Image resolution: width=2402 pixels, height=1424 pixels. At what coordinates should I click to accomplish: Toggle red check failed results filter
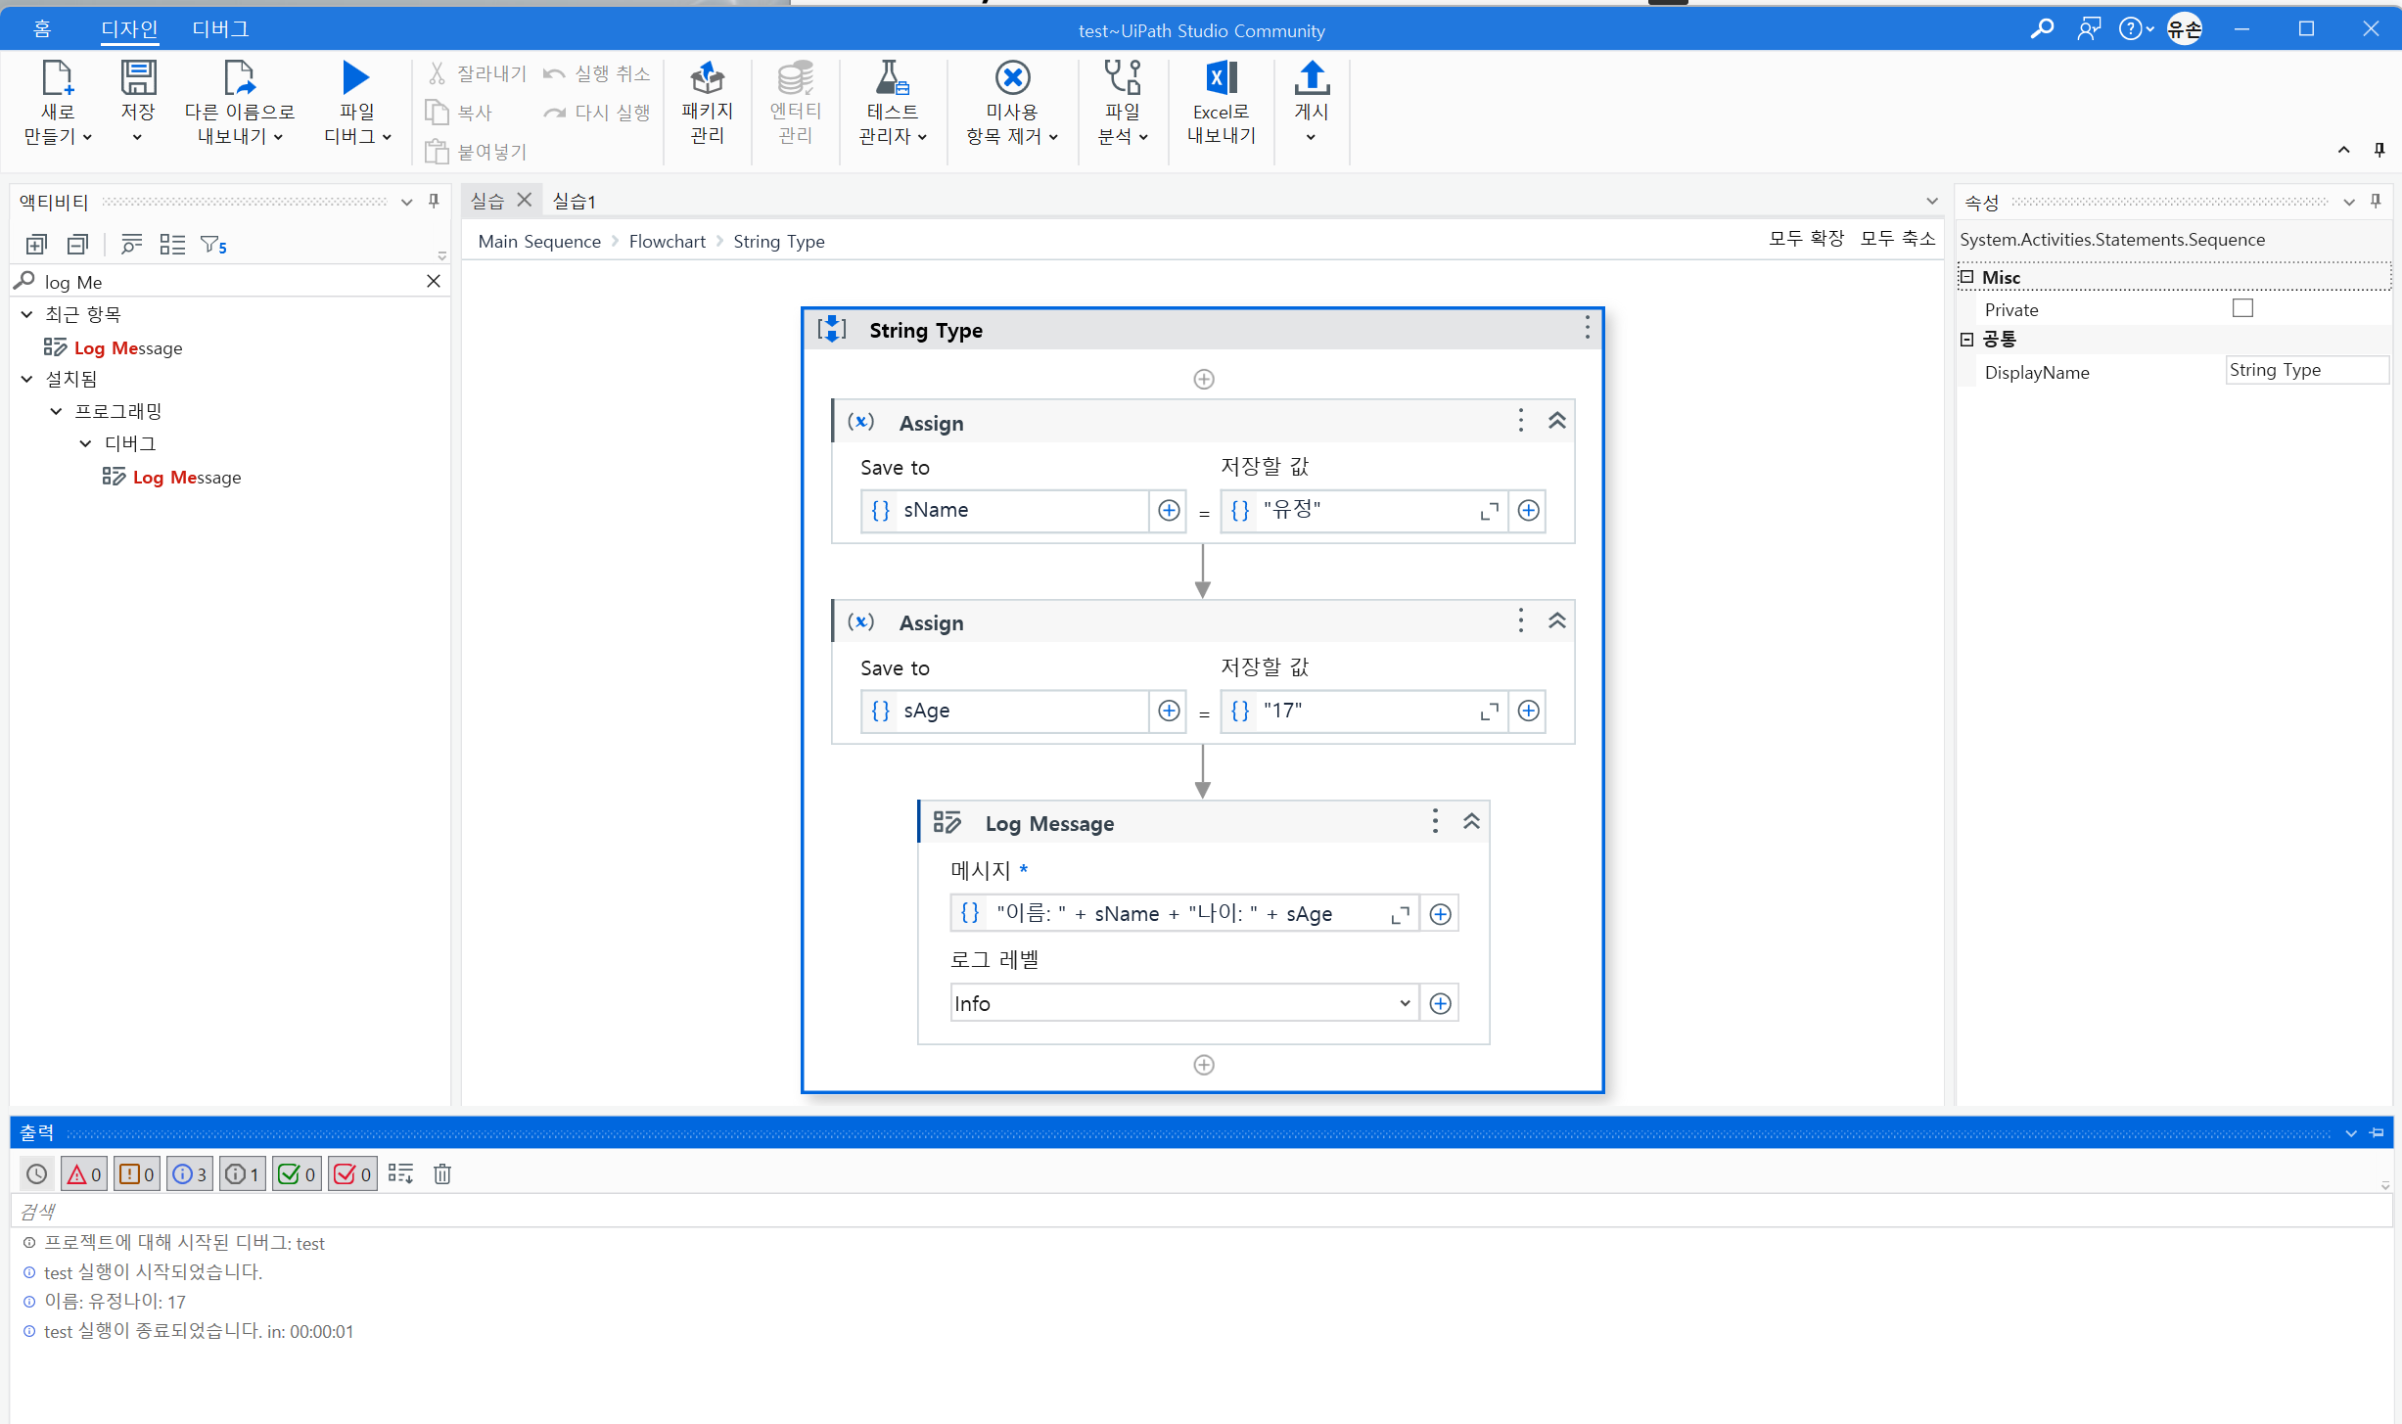point(352,1174)
